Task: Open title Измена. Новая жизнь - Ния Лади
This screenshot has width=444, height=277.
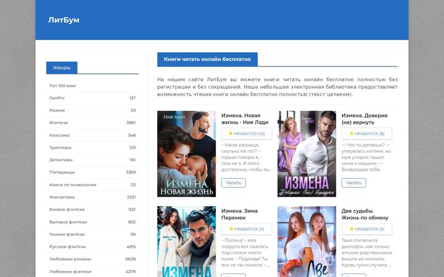Action: [245, 119]
